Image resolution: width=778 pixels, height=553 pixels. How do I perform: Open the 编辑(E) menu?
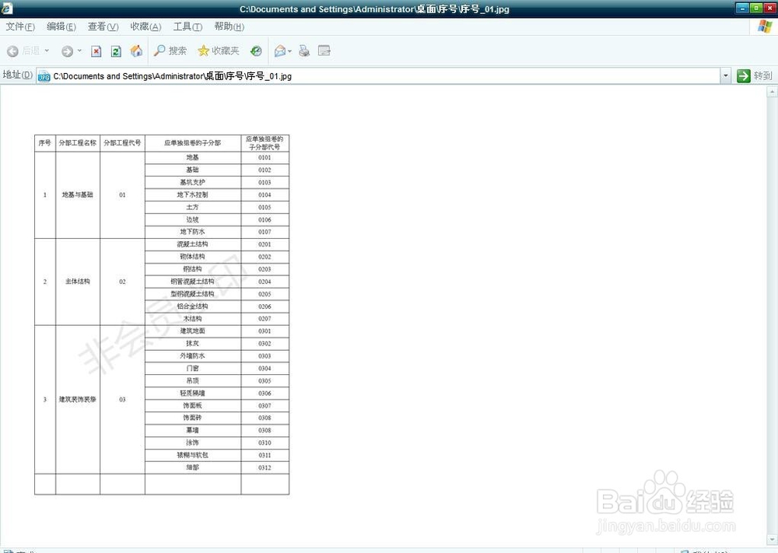pyautogui.click(x=61, y=26)
